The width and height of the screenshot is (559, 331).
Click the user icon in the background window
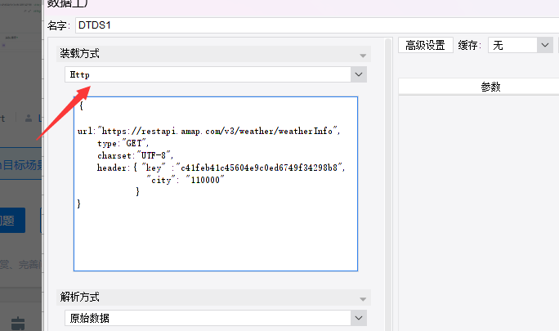pyautogui.click(x=29, y=118)
